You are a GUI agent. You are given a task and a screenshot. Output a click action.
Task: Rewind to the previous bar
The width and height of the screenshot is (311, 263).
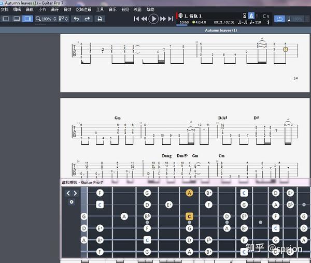coord(144,19)
